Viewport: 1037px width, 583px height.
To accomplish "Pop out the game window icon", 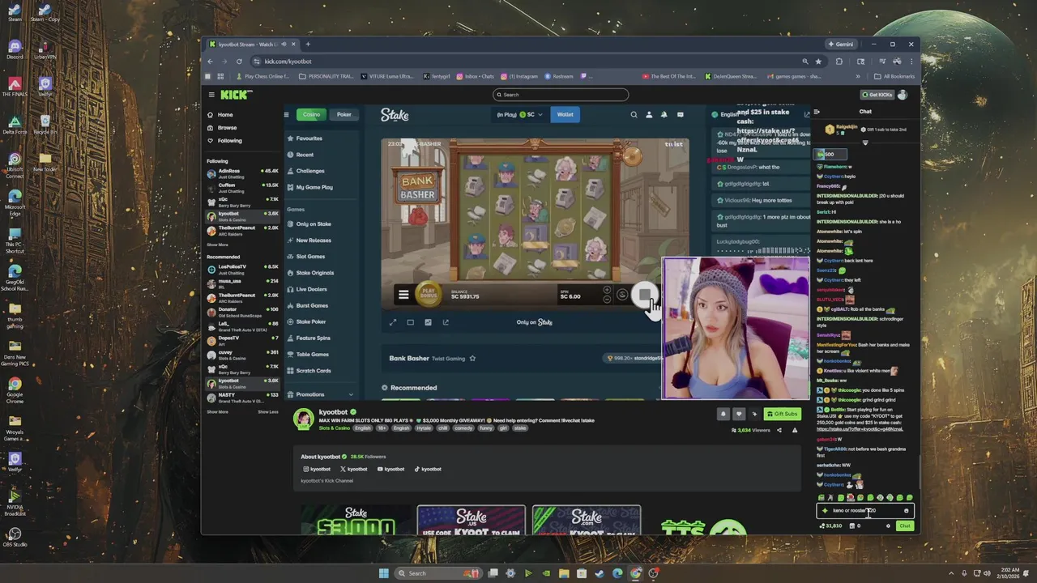I will [x=446, y=322].
